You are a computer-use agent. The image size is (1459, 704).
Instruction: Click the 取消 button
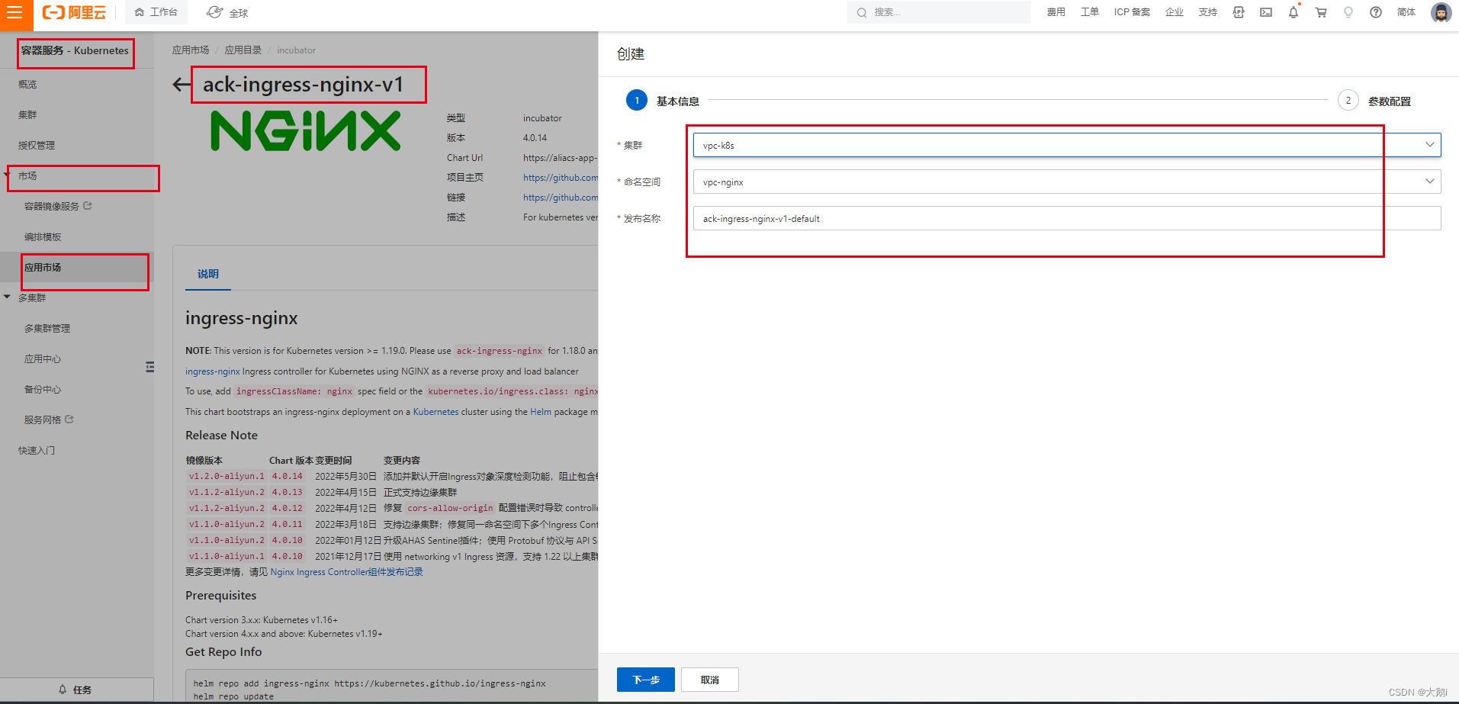click(x=710, y=680)
